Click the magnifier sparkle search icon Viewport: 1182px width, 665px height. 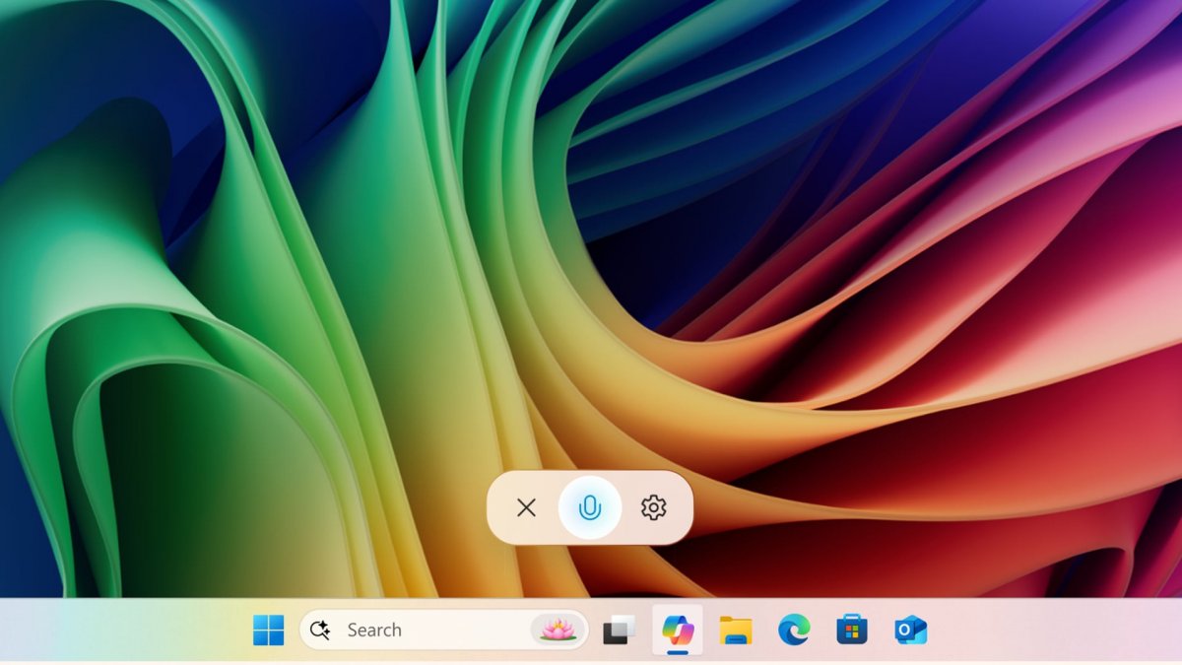320,630
